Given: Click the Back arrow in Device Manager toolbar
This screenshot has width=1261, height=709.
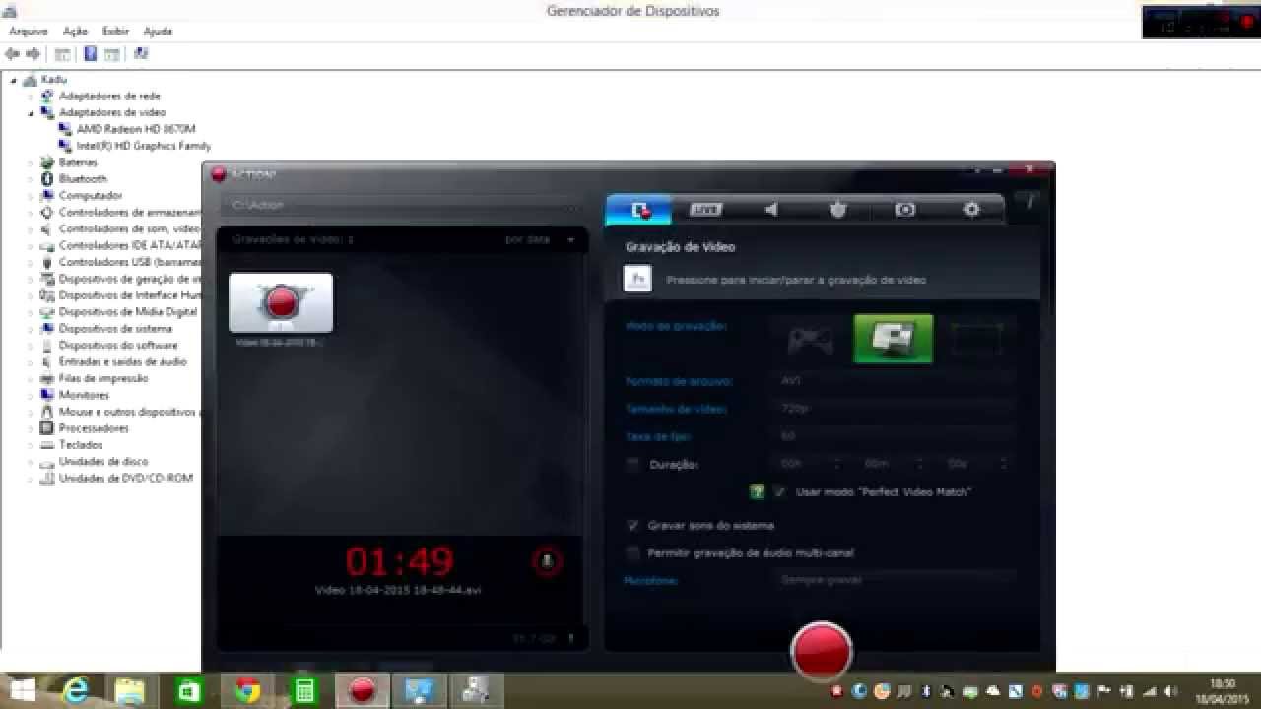Looking at the screenshot, I should coord(13,54).
